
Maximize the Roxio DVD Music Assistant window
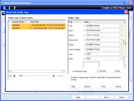click(127, 3)
